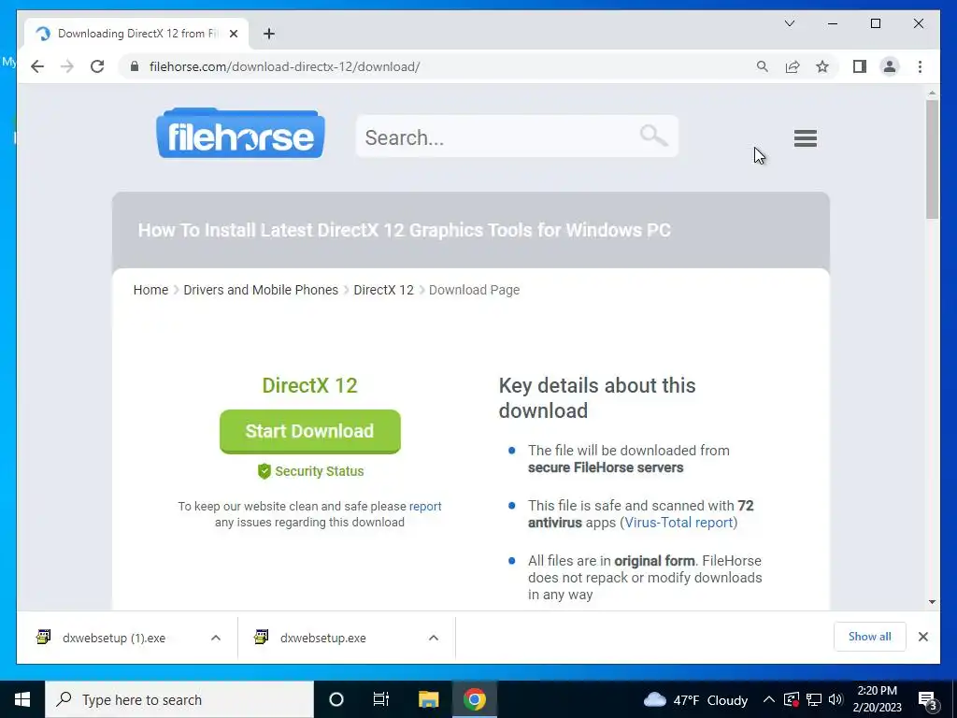The image size is (957, 718).
Task: Open Chrome's three-dot menu
Action: [x=920, y=66]
